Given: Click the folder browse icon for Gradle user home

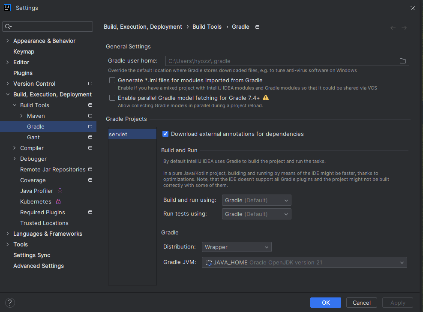Looking at the screenshot, I should coord(403,61).
